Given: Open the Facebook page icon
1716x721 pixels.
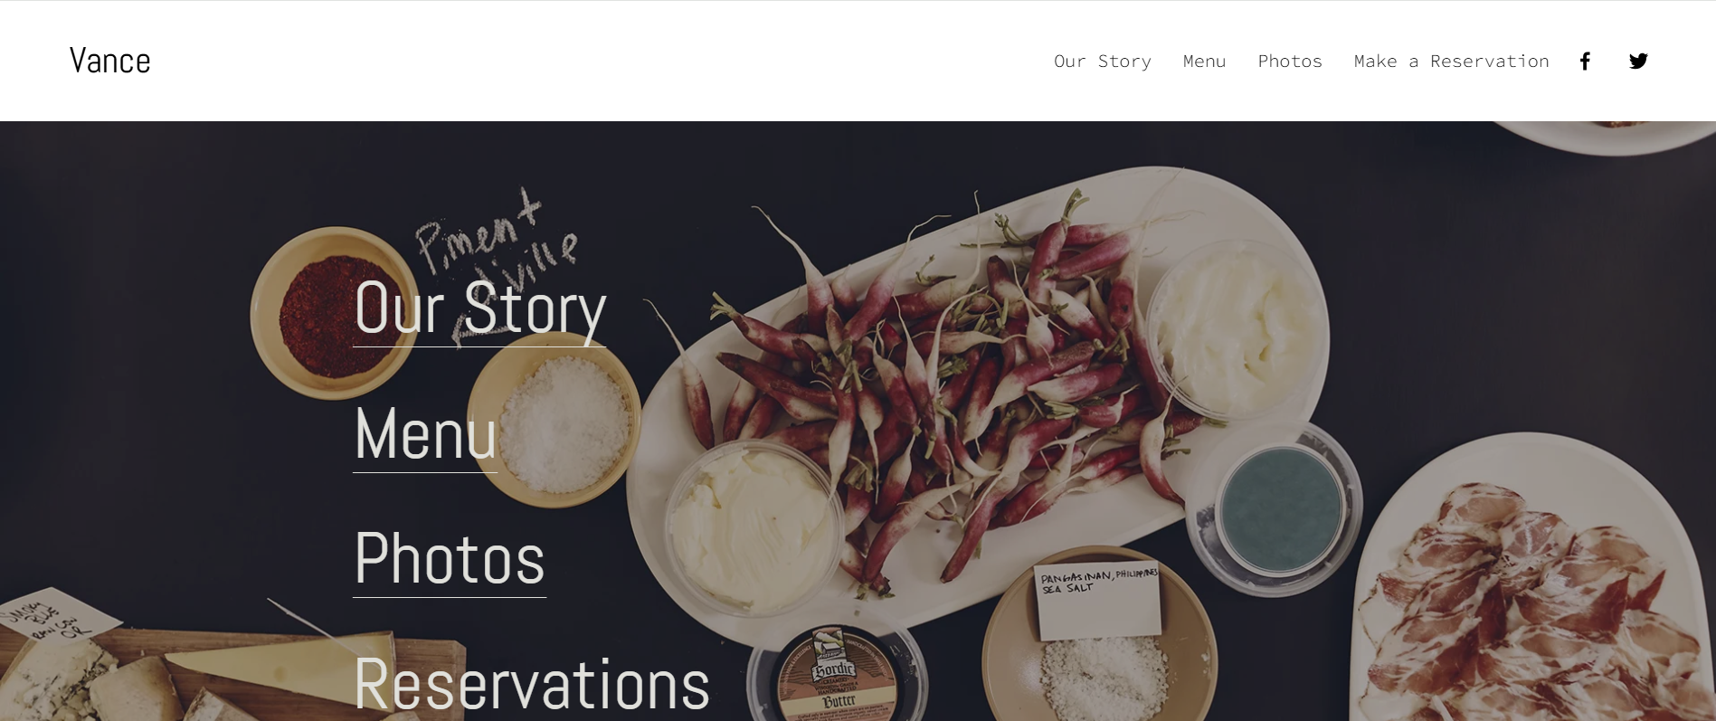Looking at the screenshot, I should coord(1585,61).
